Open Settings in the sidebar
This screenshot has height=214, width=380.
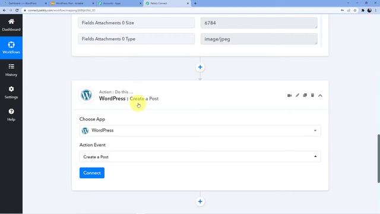(11, 93)
